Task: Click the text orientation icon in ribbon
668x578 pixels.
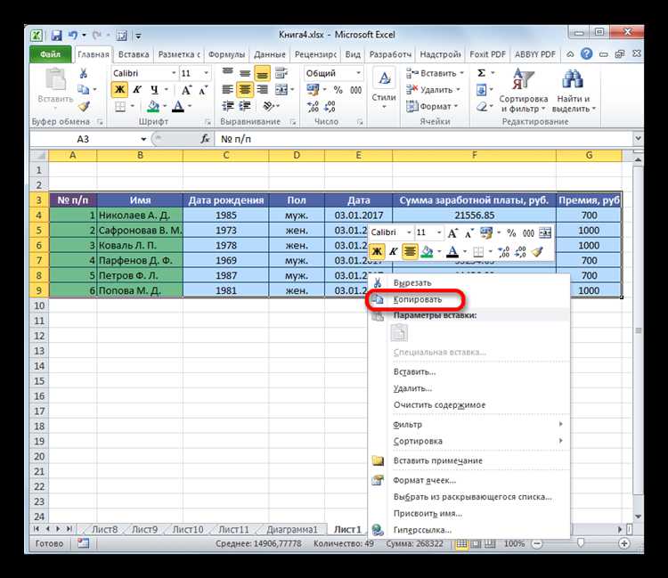Action: click(268, 106)
